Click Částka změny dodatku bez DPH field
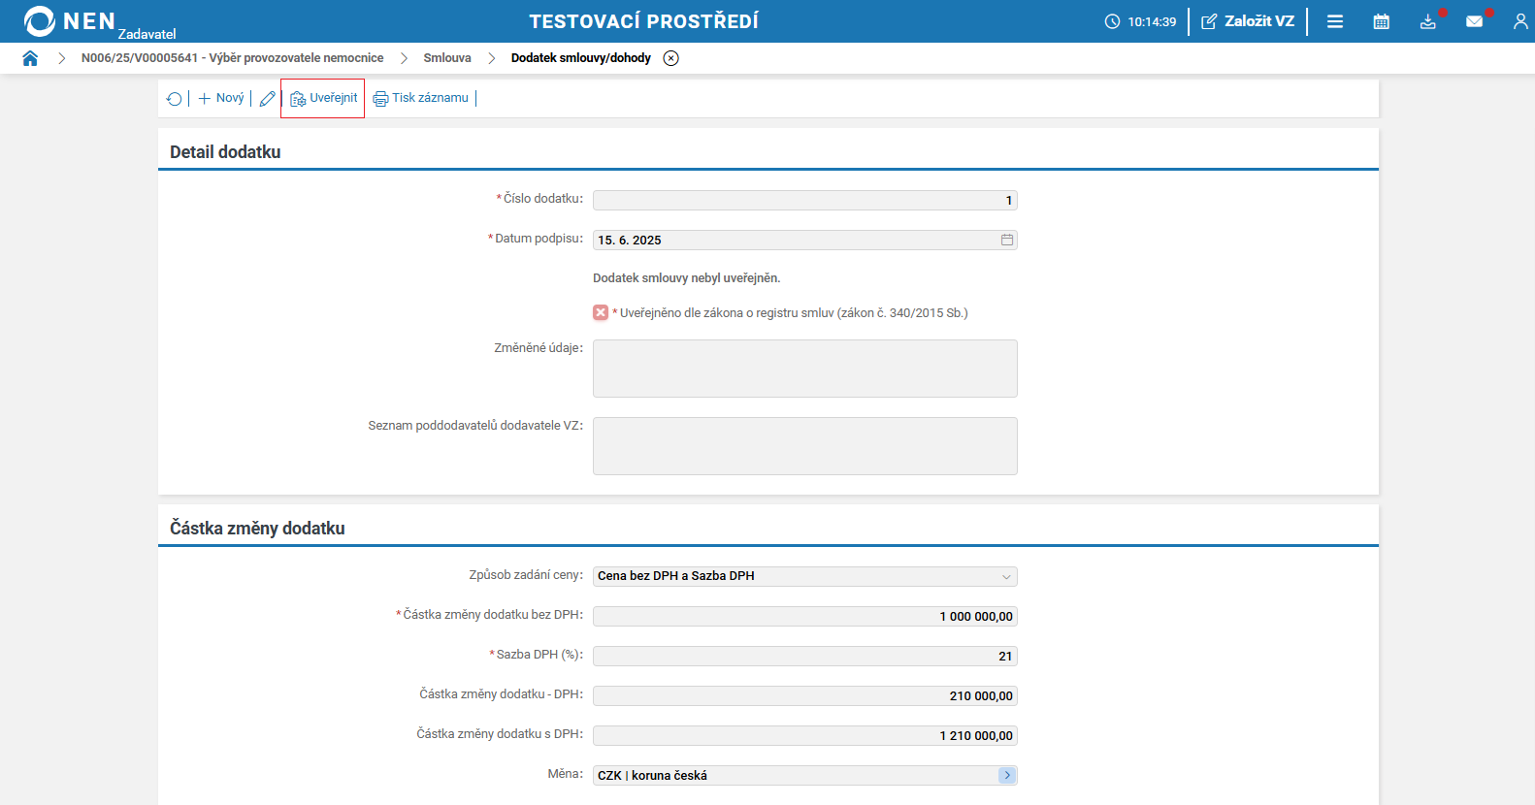Screen dimensions: 1535x805 [805, 617]
